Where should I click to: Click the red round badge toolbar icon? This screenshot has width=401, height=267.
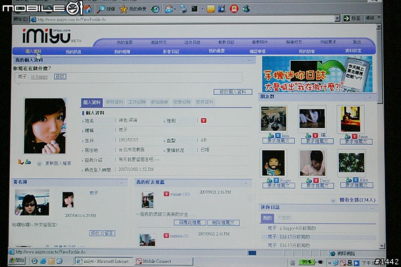click(234, 9)
